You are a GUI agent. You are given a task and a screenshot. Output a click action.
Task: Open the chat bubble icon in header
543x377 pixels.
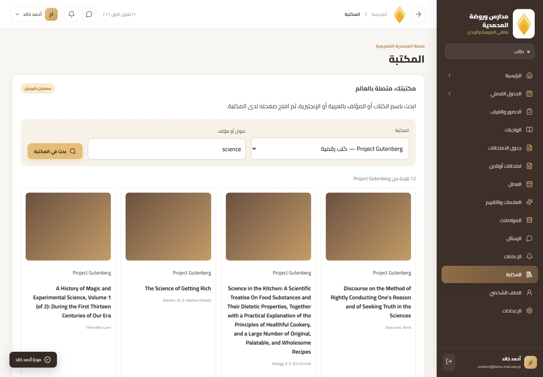tap(89, 14)
